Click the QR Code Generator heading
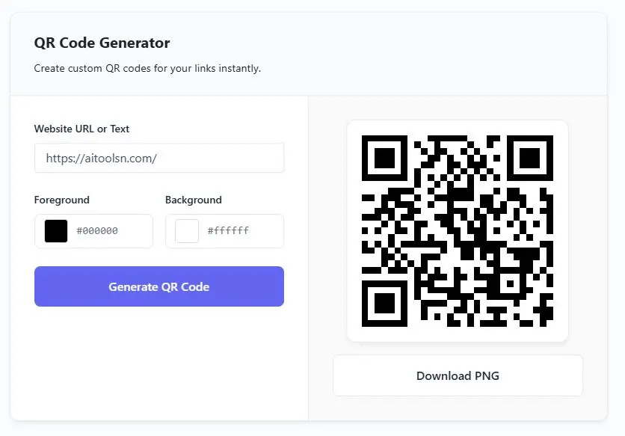Screen dimensions: 625x436 pos(102,43)
